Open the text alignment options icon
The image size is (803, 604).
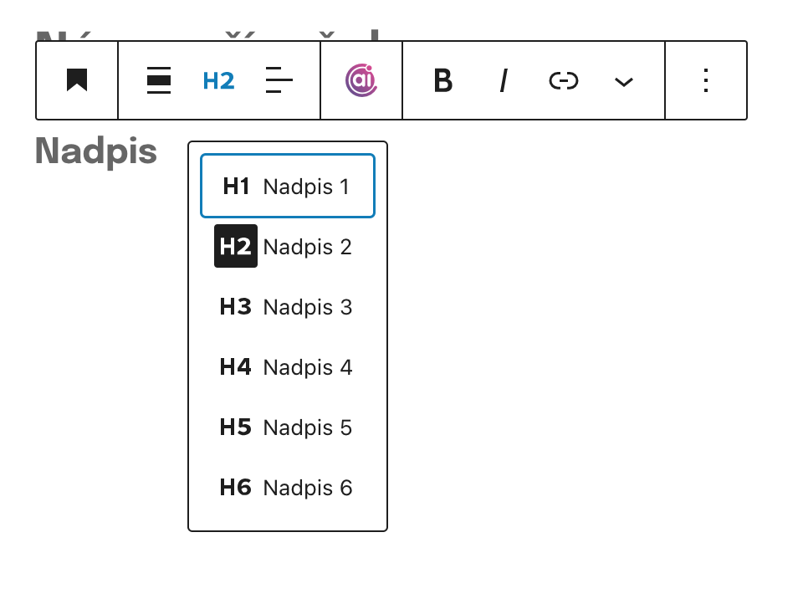tap(279, 80)
